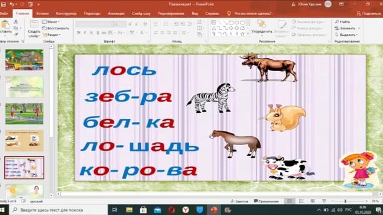Toggle Comments (Примечания) pane in status bar

(266, 201)
